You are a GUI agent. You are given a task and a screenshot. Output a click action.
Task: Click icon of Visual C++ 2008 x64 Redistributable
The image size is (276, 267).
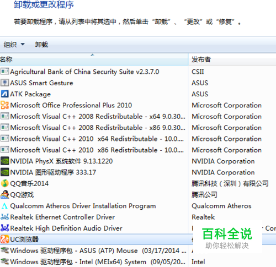(x=4, y=116)
